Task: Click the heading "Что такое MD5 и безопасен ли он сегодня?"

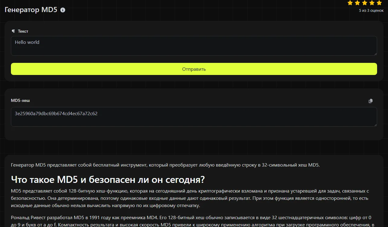Action: 108,180
